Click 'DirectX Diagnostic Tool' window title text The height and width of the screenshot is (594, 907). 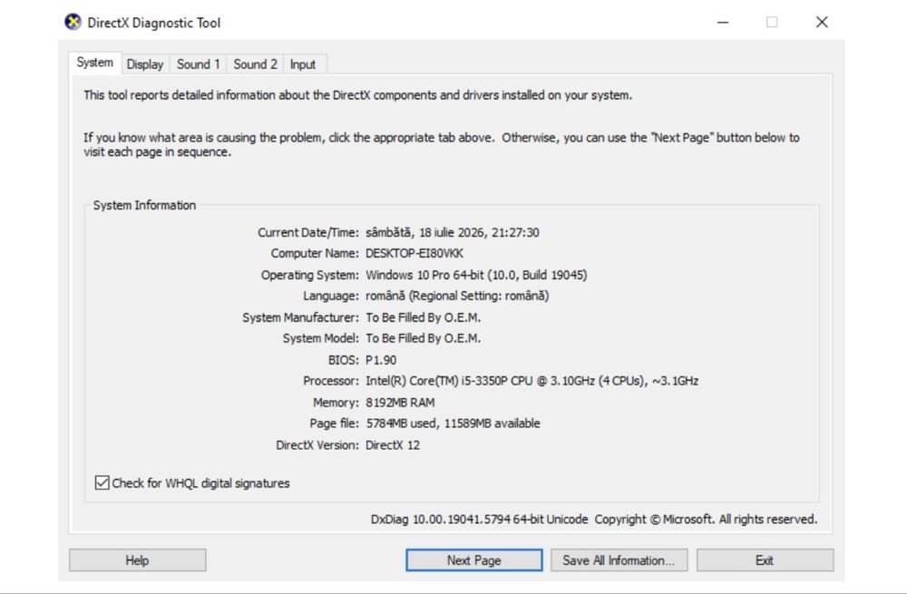(154, 23)
